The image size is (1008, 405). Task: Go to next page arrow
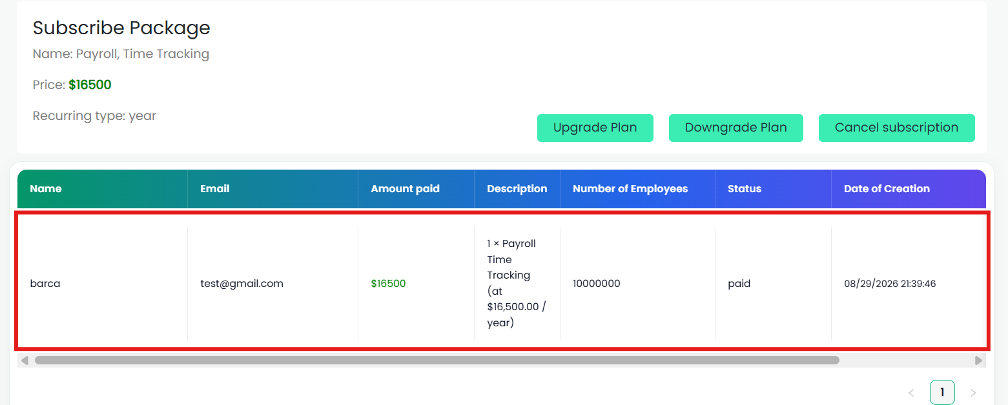[x=973, y=393]
